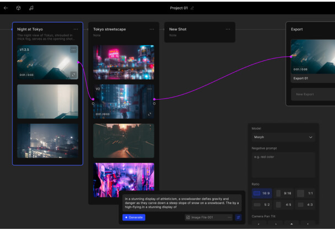Select the 16:9 ratio option

262,193
